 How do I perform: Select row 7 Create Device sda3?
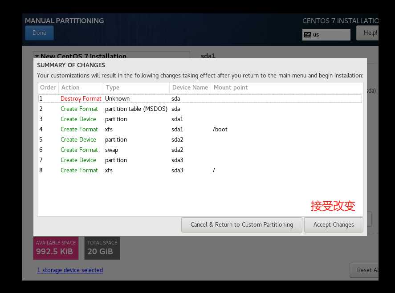pos(200,160)
